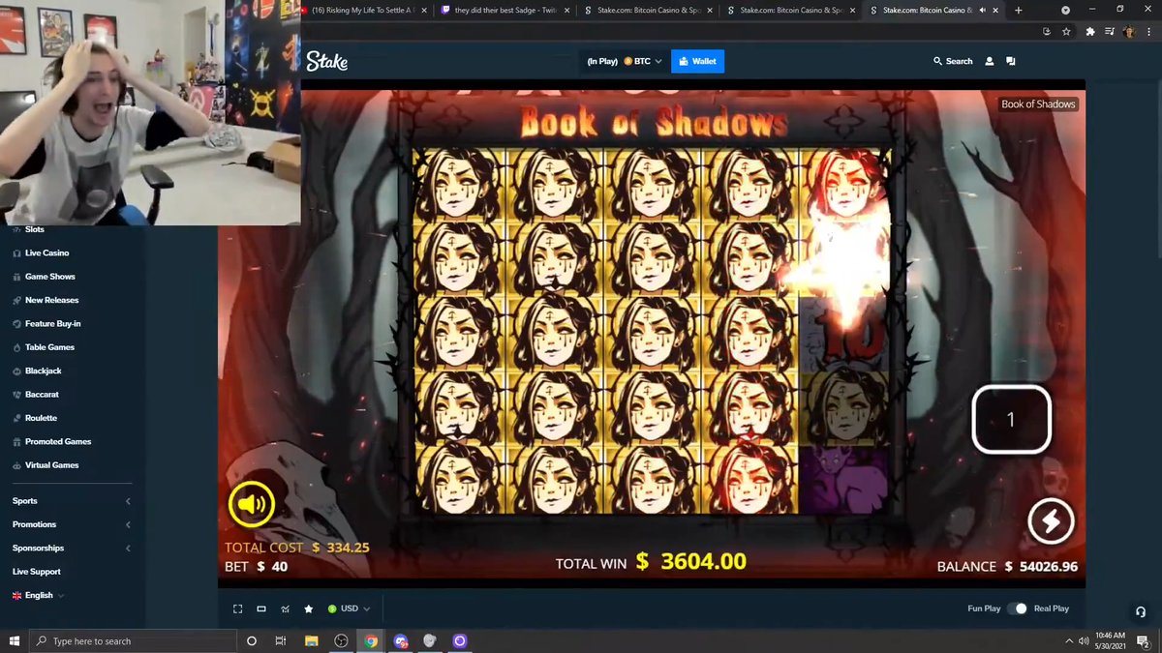Open Chrome extensions puzzle icon
1162x653 pixels.
point(1090,31)
